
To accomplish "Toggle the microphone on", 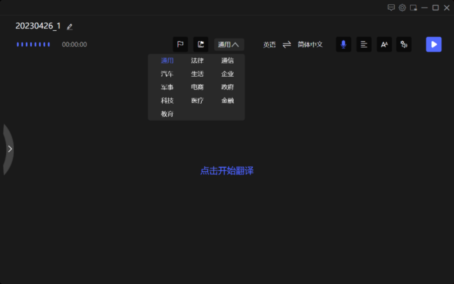I will tap(343, 44).
